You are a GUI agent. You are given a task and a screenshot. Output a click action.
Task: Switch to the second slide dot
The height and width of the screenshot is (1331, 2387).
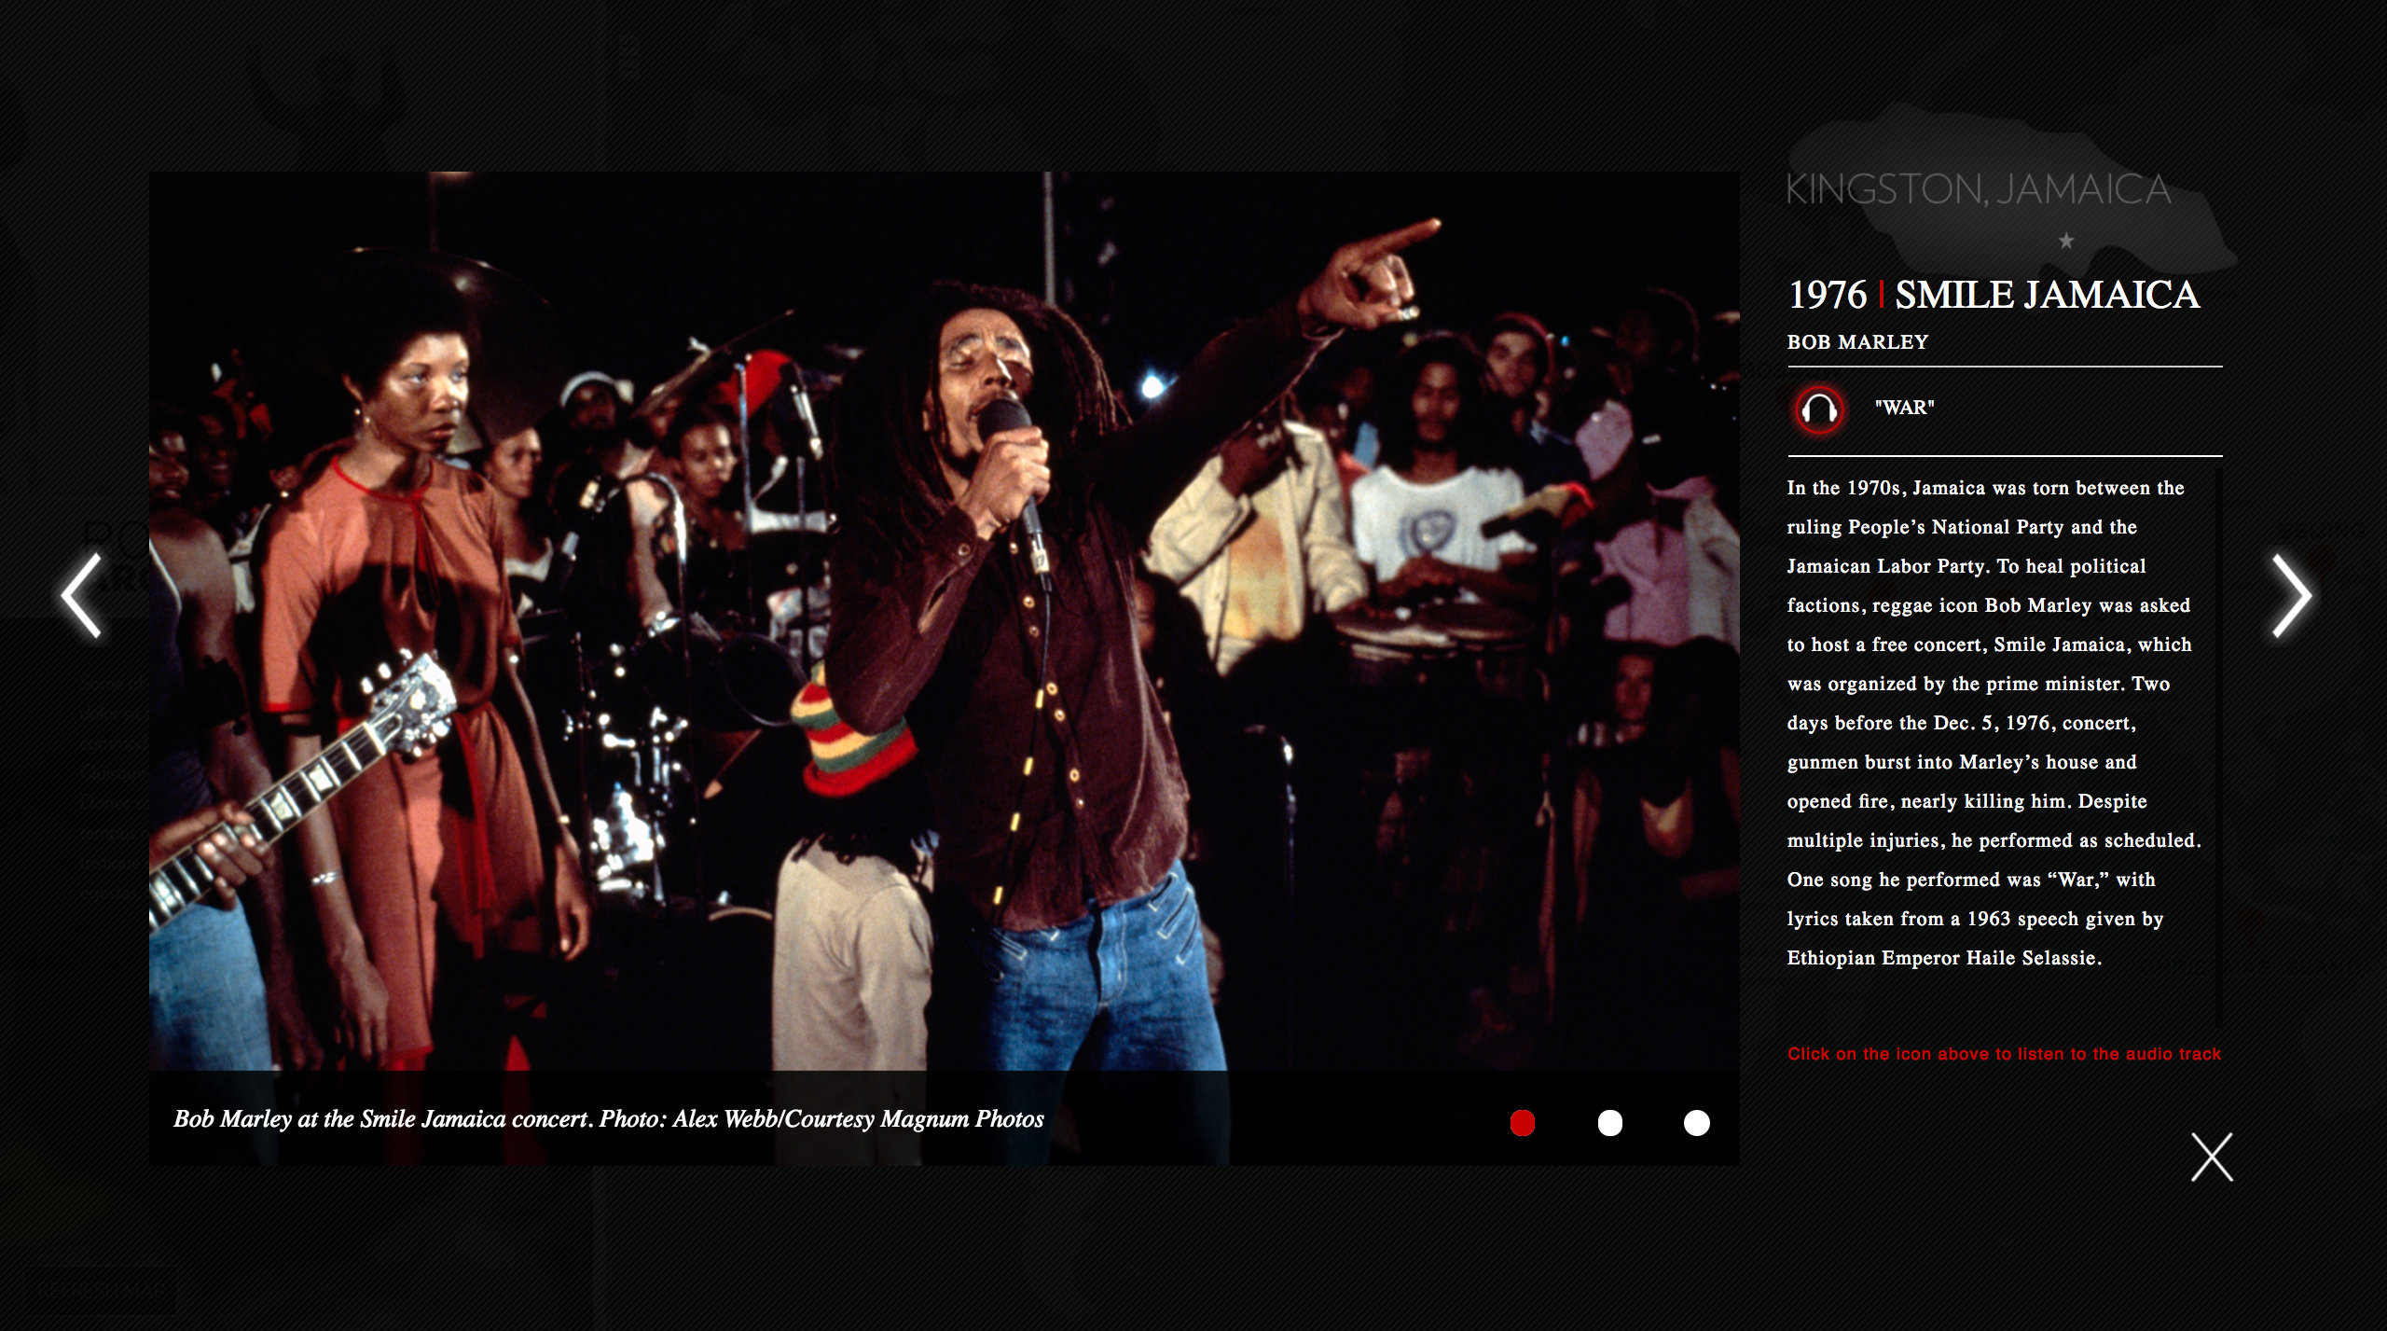point(1609,1123)
